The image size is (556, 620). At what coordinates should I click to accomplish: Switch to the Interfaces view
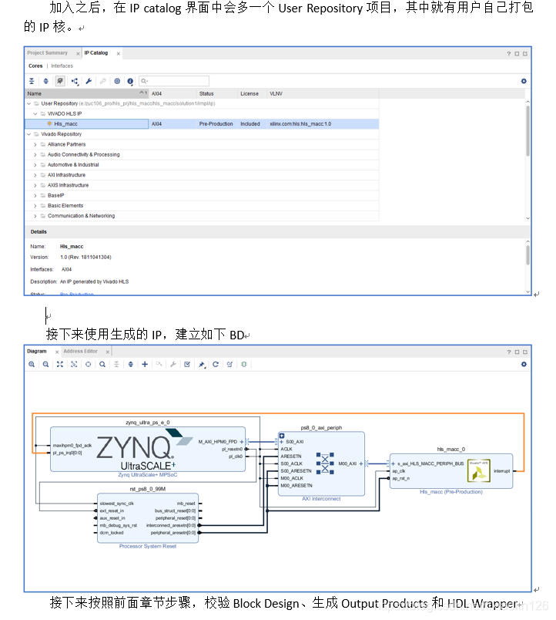point(62,66)
